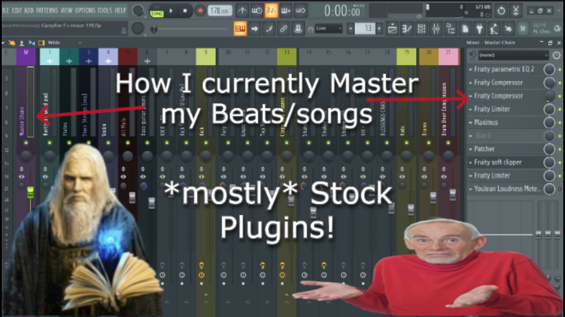Click the shopping cart icon
This screenshot has width=565, height=317.
click(x=524, y=29)
